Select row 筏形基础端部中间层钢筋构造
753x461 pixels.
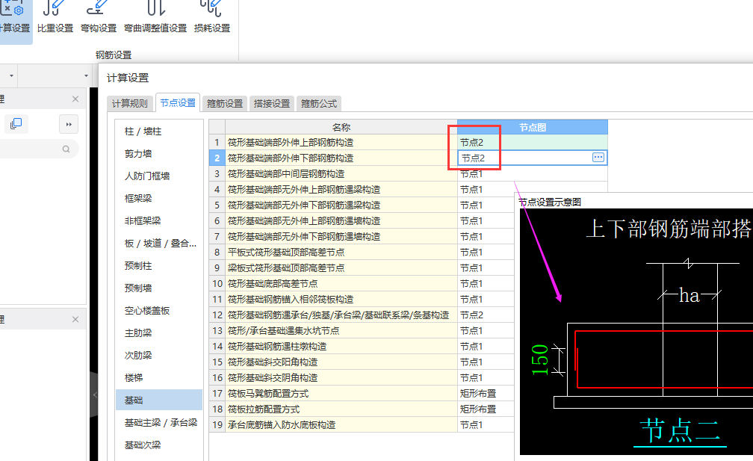tap(341, 174)
